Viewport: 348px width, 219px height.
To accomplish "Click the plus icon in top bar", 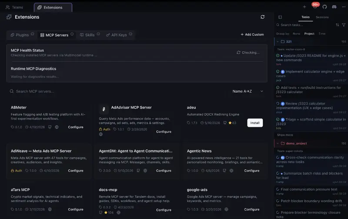I will point(304,7).
